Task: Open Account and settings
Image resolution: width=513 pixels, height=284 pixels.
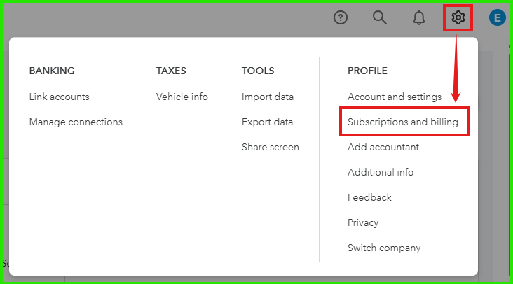Action: coord(395,97)
